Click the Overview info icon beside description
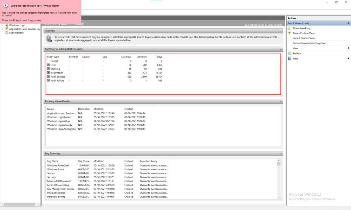This screenshot has height=210, width=351. 49,38
